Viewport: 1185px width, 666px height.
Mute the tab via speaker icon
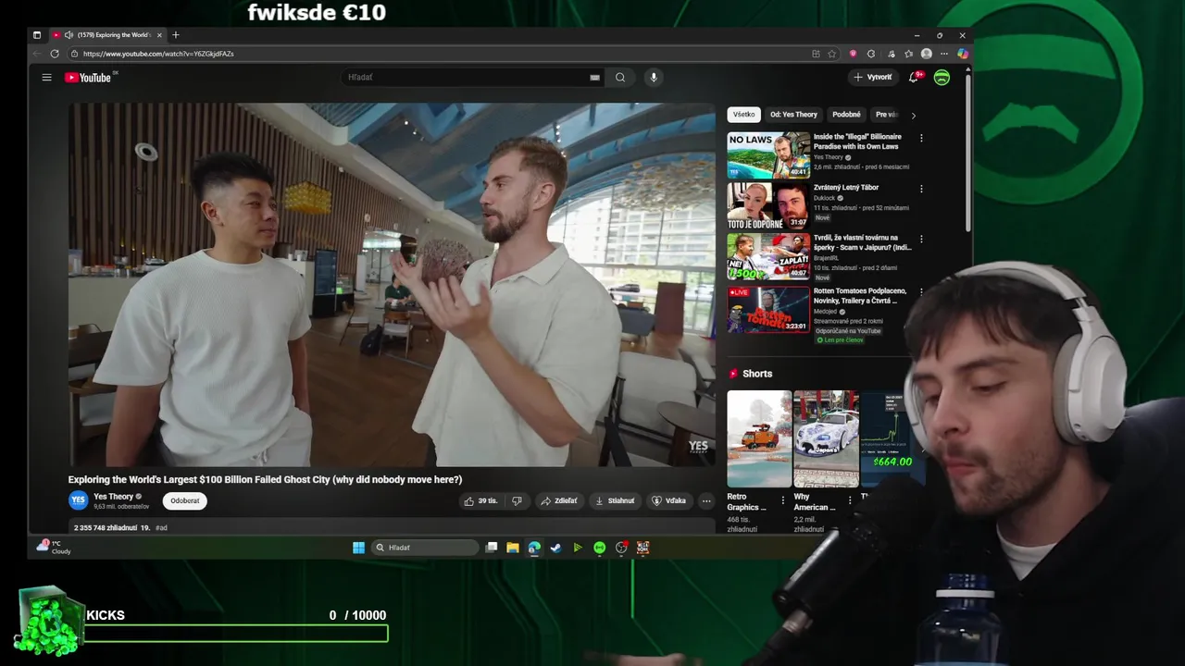click(x=69, y=35)
